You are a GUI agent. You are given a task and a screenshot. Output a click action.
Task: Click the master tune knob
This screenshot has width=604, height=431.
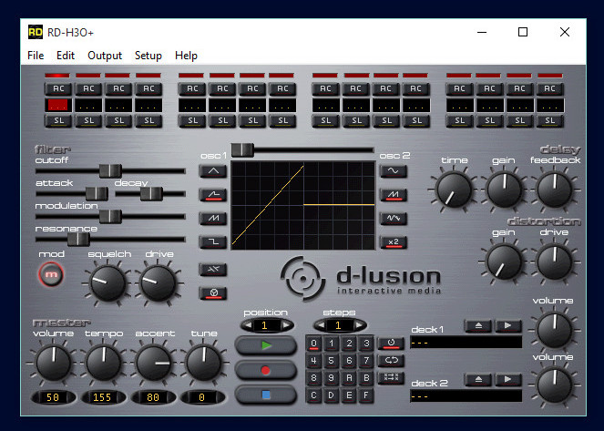click(203, 363)
